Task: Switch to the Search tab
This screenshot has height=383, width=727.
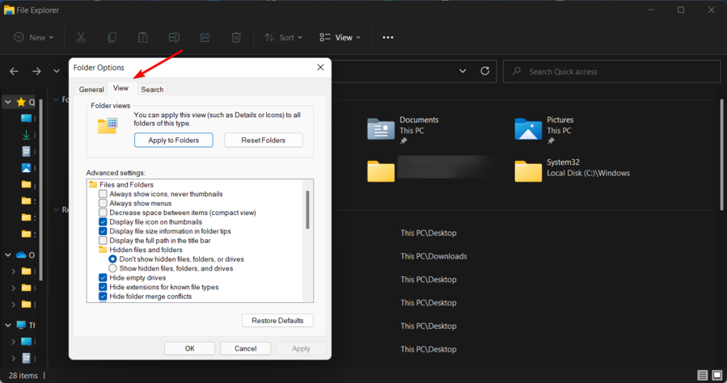Action: (x=152, y=90)
